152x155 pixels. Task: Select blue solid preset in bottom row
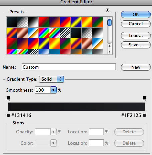point(55,52)
